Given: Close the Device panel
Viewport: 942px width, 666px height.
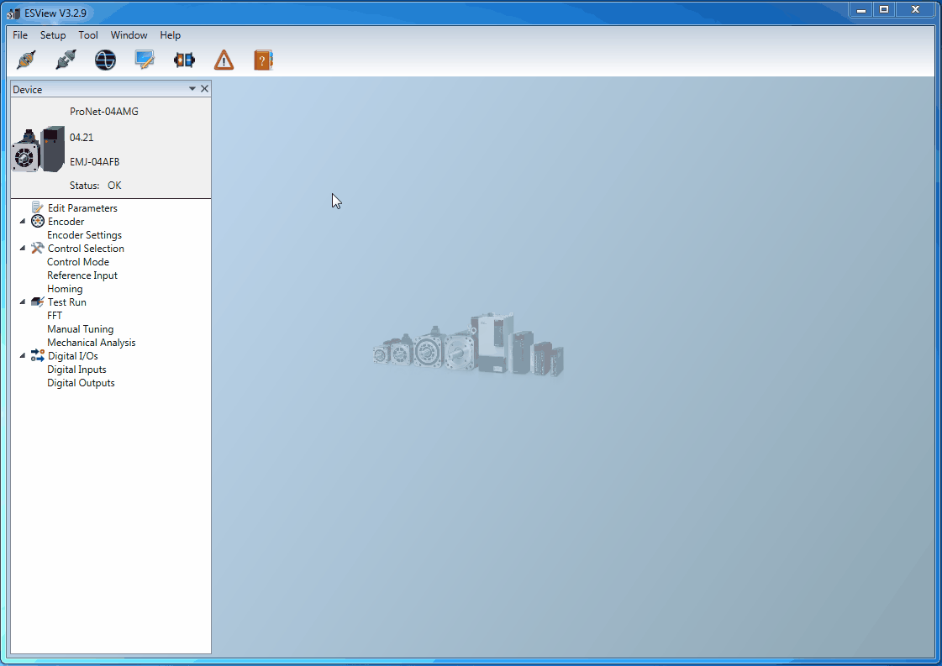Looking at the screenshot, I should tap(204, 89).
